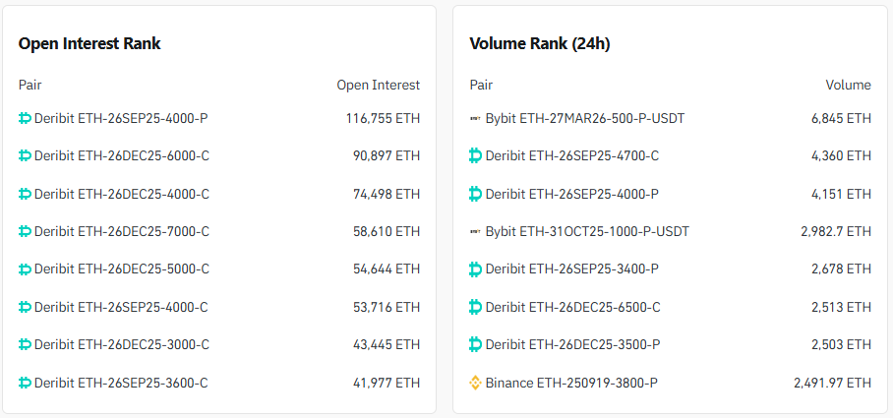The width and height of the screenshot is (893, 418).
Task: Select the 2,503 ETH volume value
Action: (x=841, y=344)
